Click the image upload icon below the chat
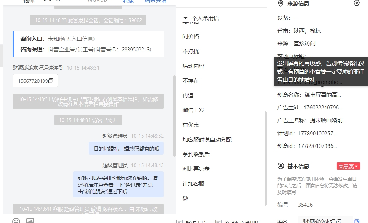Viewport: 368px width, 223px height. coord(30,220)
